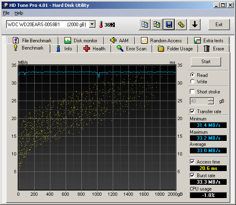Click the AAM speaker icon
This screenshot has height=205, width=236.
(x=113, y=40)
